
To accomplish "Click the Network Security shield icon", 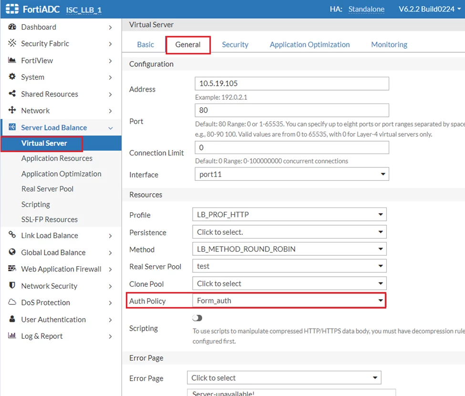I will (12, 285).
